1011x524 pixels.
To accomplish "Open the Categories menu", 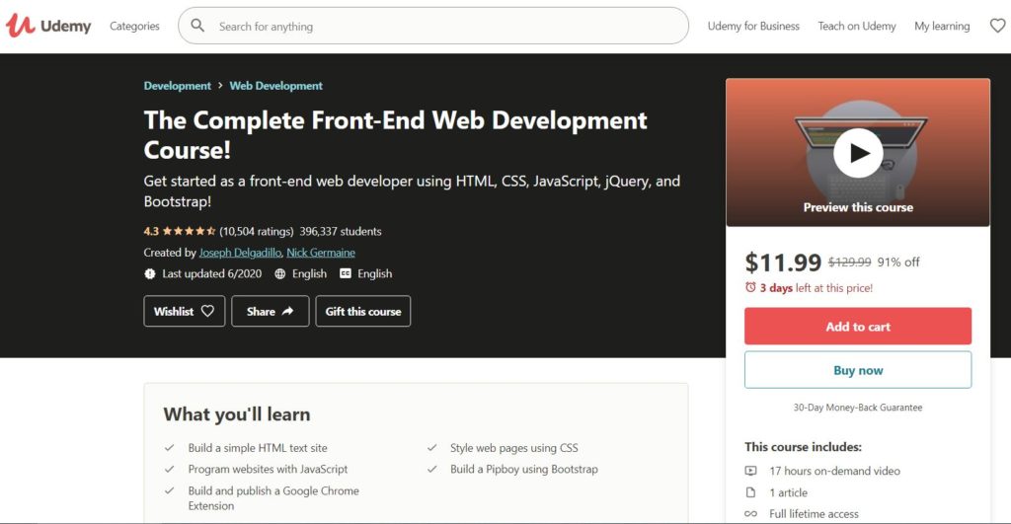I will click(x=134, y=26).
